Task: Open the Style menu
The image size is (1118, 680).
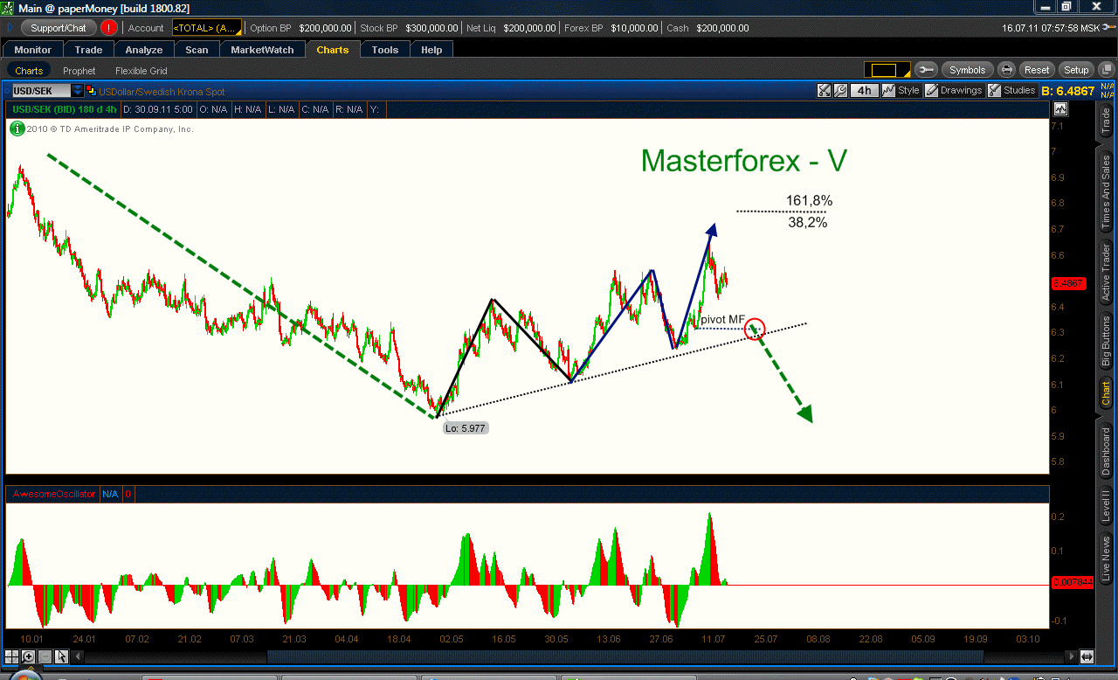Action: click(901, 90)
